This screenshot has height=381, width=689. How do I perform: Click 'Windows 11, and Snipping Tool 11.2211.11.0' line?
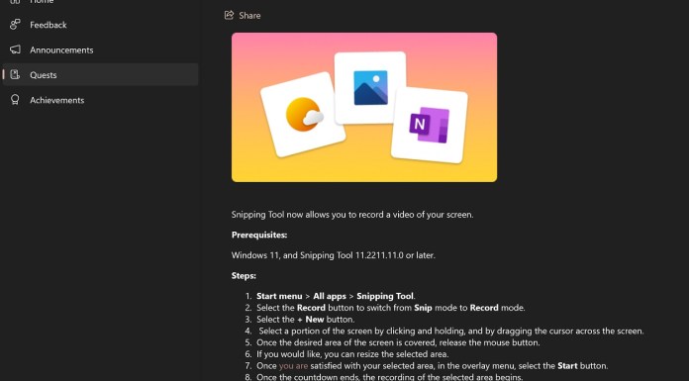[x=333, y=255]
